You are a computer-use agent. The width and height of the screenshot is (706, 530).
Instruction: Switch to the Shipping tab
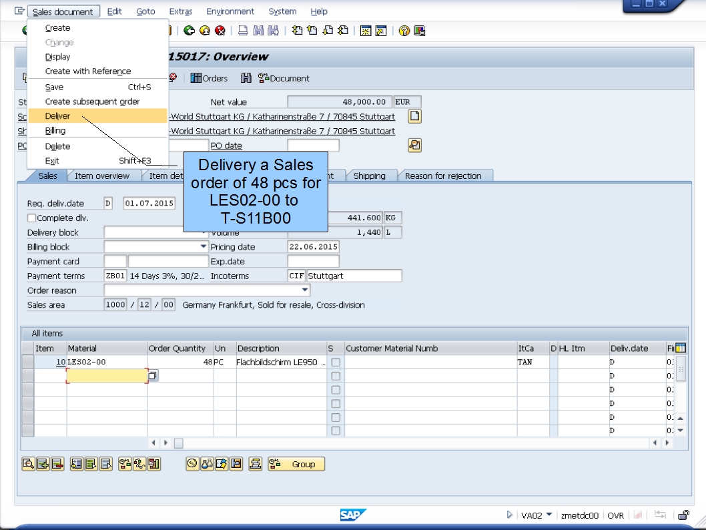[x=371, y=176]
